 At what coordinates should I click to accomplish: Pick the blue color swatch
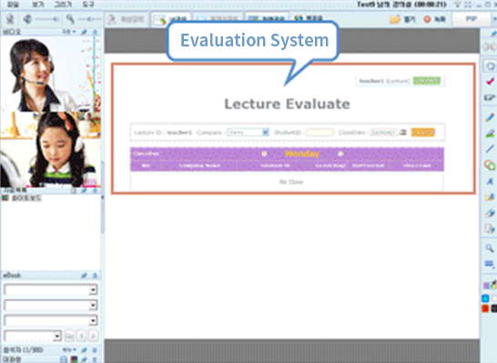[x=485, y=298]
